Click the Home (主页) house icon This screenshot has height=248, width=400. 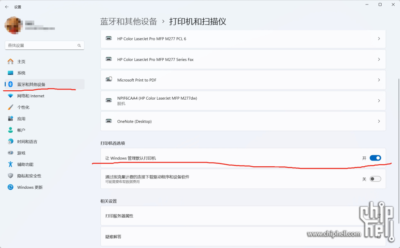click(x=11, y=62)
